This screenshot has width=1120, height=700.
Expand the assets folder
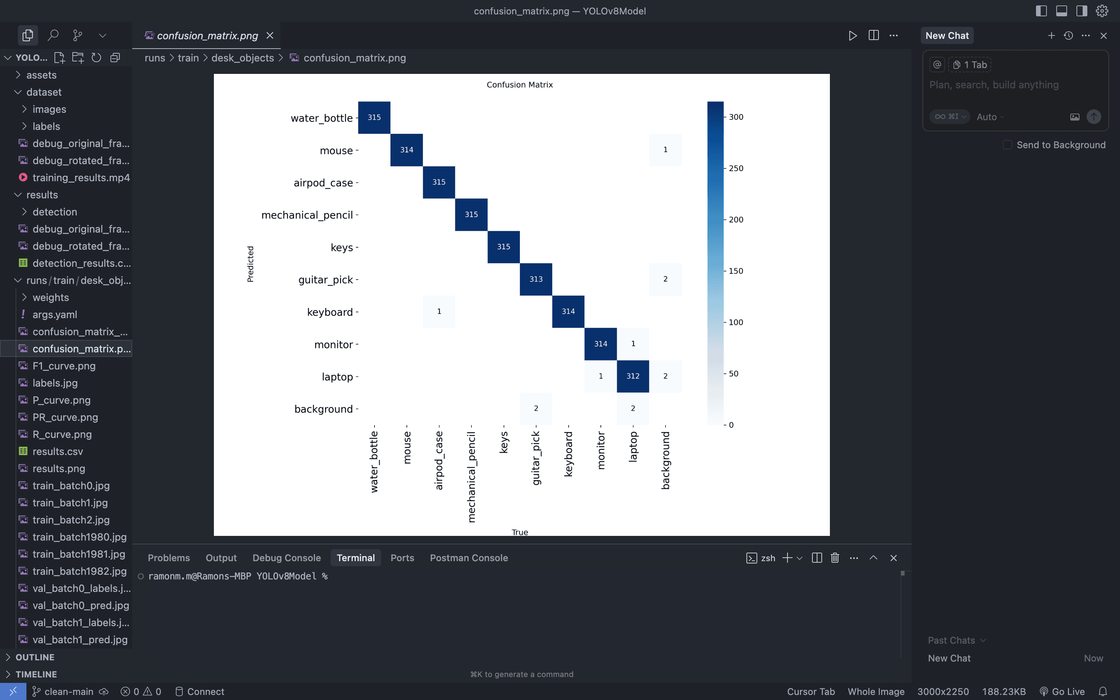[x=41, y=75]
